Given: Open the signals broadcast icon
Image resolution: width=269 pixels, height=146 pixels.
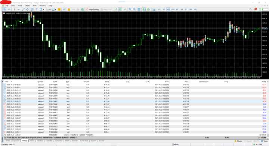Looking at the screenshot, I should [x=74, y=9].
